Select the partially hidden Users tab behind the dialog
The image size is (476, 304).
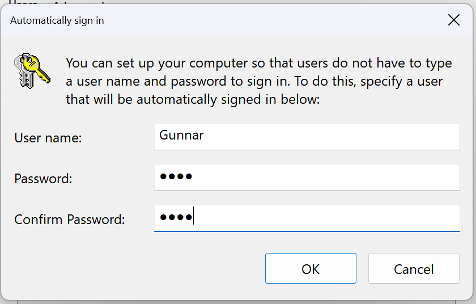coord(24,2)
